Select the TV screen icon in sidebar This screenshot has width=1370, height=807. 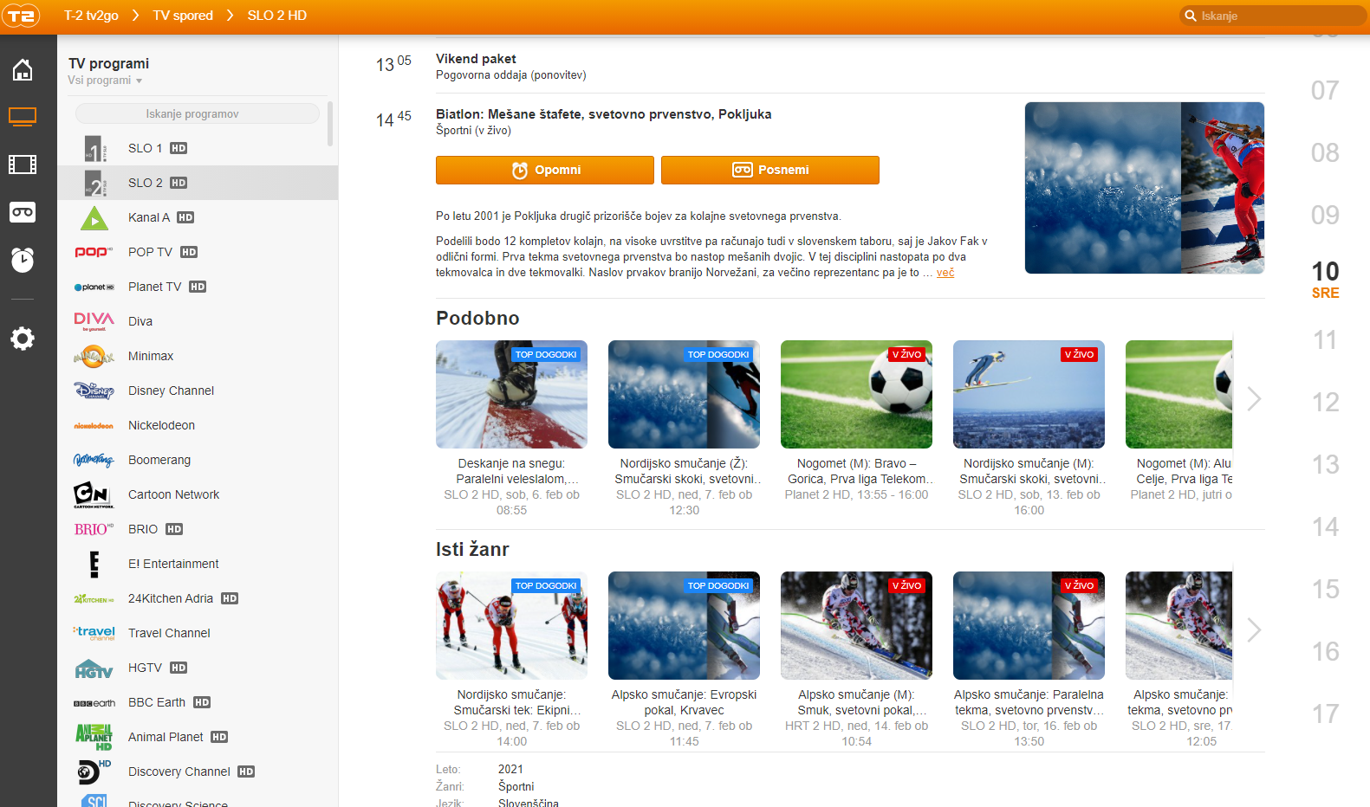coord(23,116)
